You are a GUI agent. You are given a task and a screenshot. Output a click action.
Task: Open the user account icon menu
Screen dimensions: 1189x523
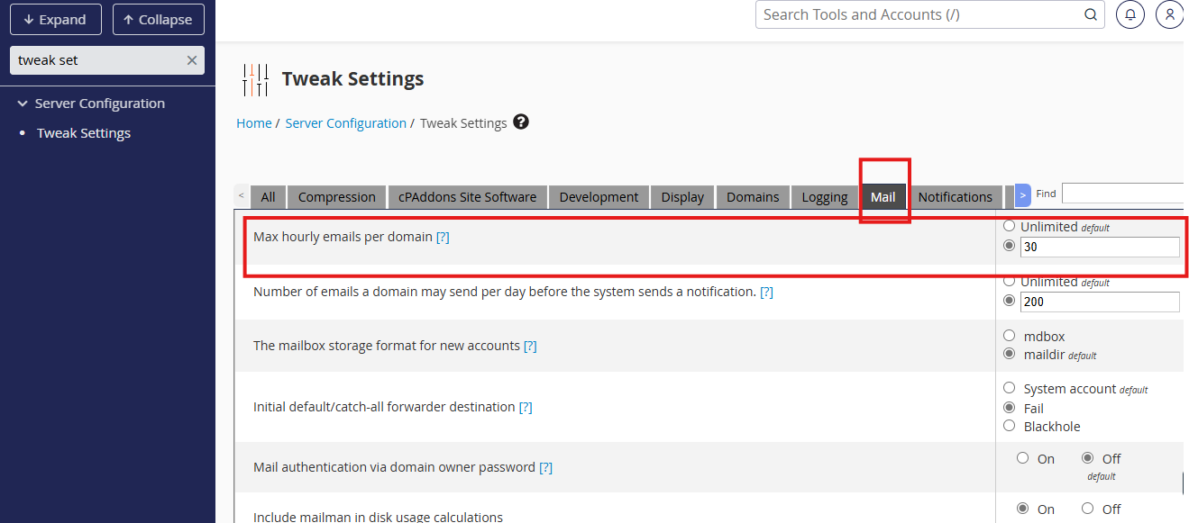(x=1169, y=15)
